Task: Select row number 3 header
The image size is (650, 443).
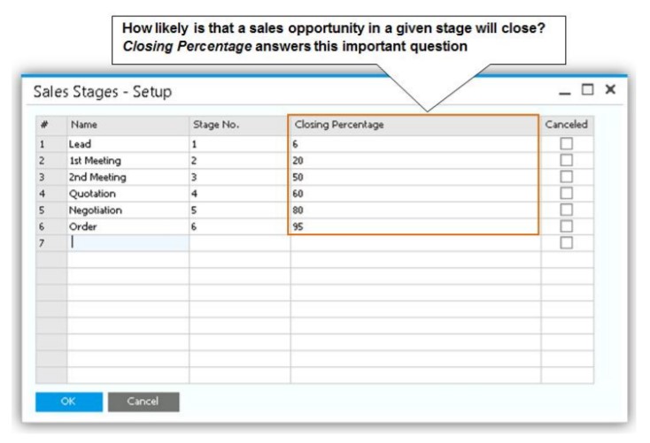Action: (x=43, y=177)
